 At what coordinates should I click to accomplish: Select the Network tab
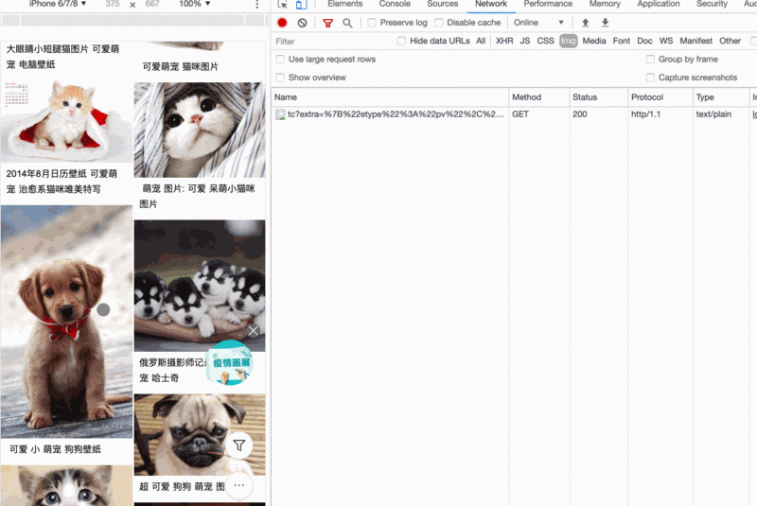(491, 4)
